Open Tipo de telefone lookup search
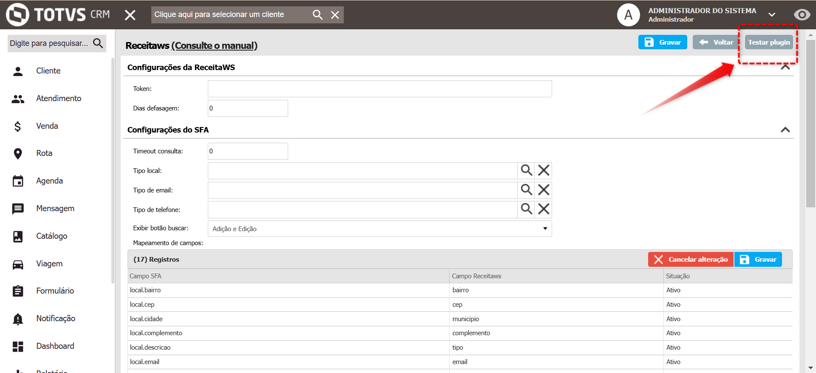The image size is (816, 373). coord(526,209)
